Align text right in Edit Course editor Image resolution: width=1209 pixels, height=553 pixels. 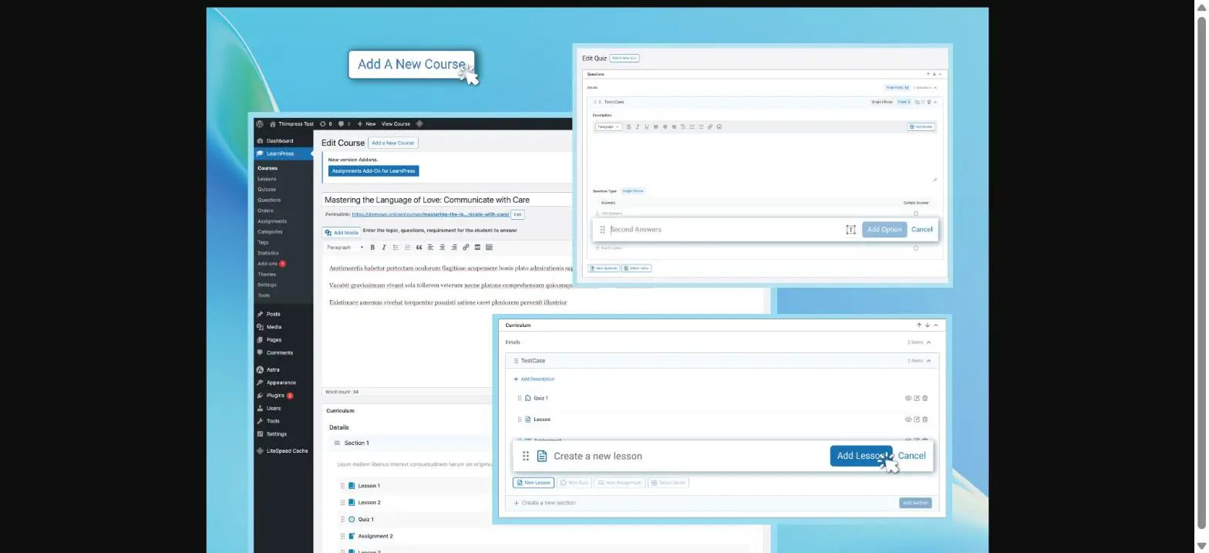(x=454, y=248)
